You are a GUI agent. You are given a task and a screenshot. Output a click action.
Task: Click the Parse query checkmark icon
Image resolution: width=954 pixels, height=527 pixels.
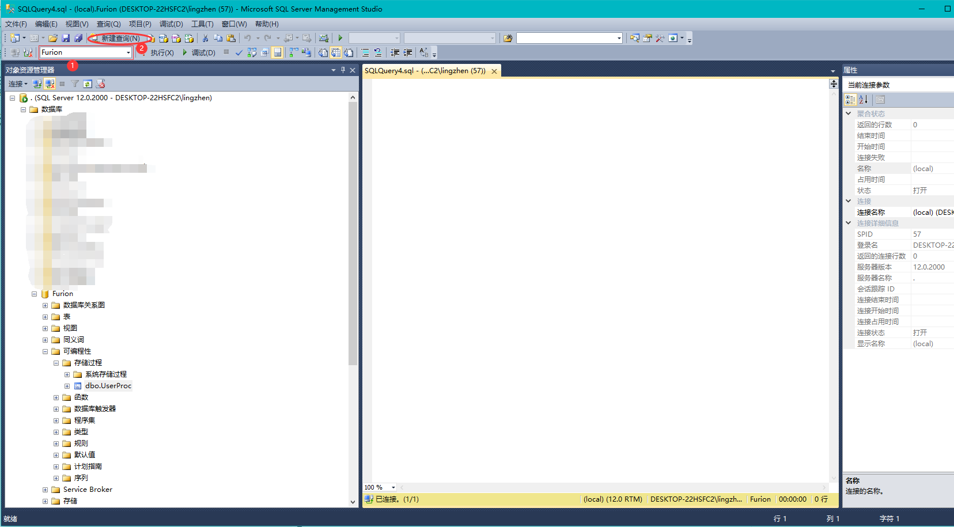[x=239, y=52]
